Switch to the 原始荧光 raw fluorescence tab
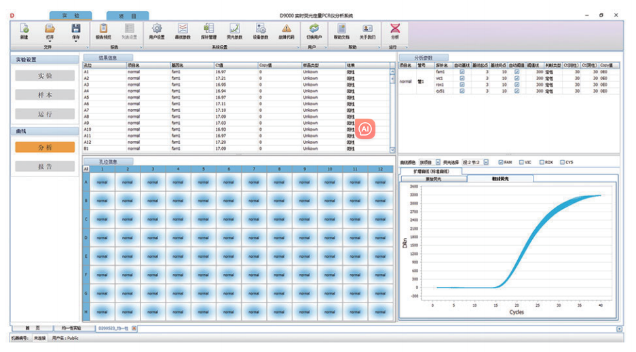 (433, 179)
